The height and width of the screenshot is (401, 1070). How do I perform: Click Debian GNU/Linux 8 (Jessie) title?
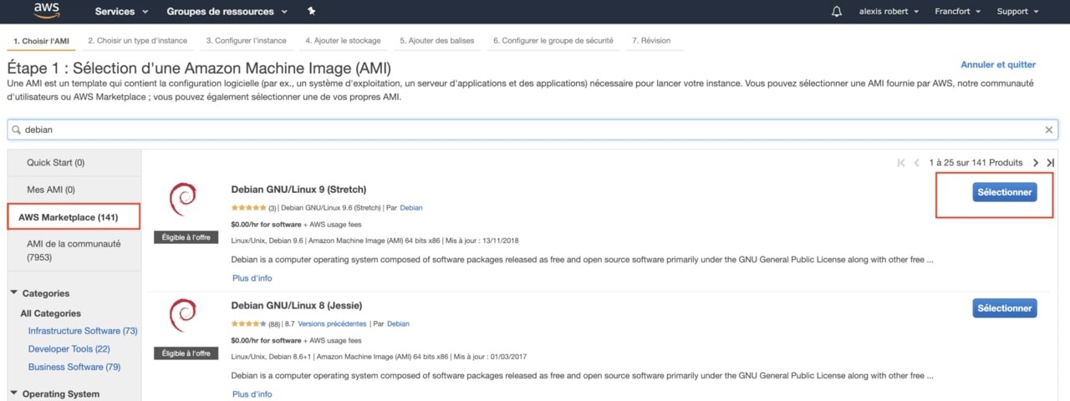(297, 306)
